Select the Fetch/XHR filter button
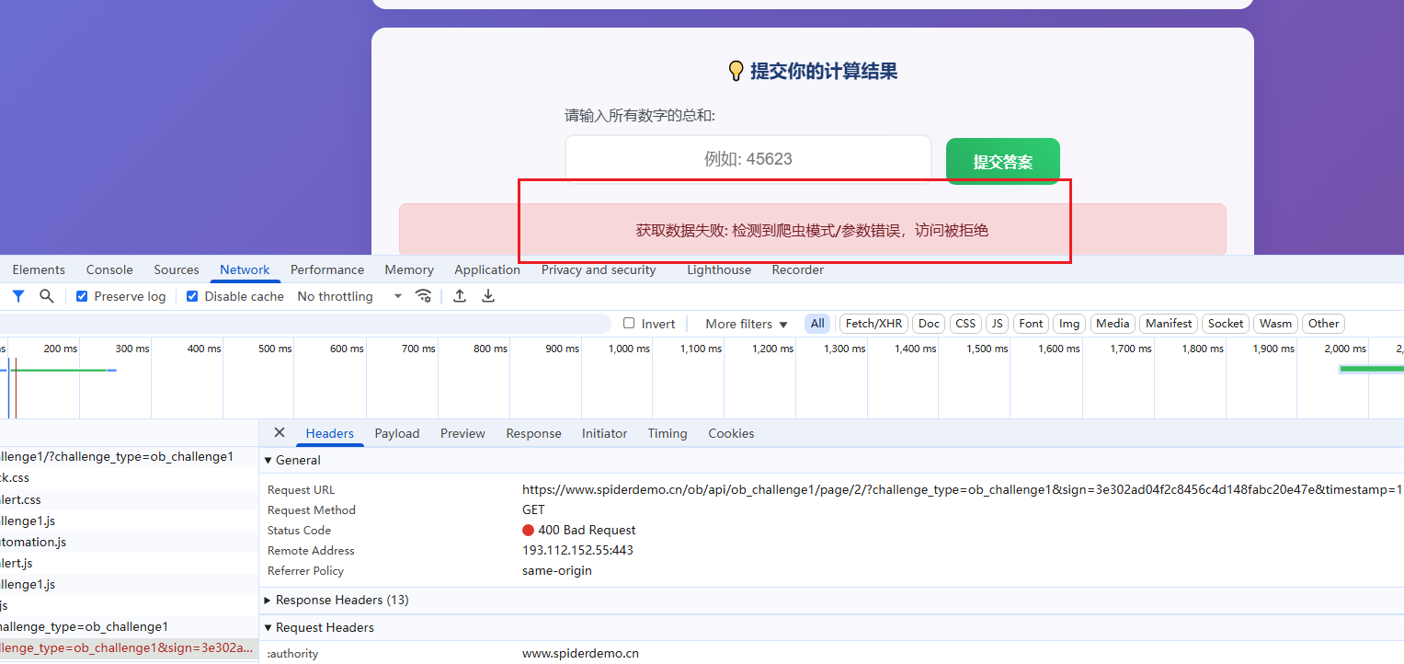The image size is (1404, 664). pyautogui.click(x=873, y=324)
